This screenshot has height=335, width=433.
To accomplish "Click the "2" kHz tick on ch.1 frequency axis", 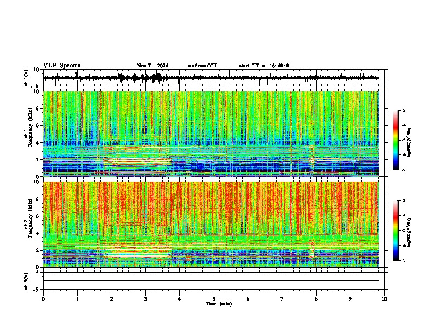I will pyautogui.click(x=38, y=160).
